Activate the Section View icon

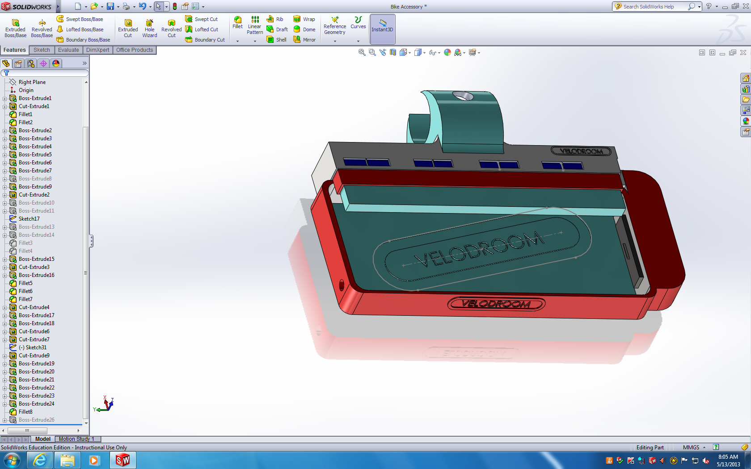(x=393, y=52)
